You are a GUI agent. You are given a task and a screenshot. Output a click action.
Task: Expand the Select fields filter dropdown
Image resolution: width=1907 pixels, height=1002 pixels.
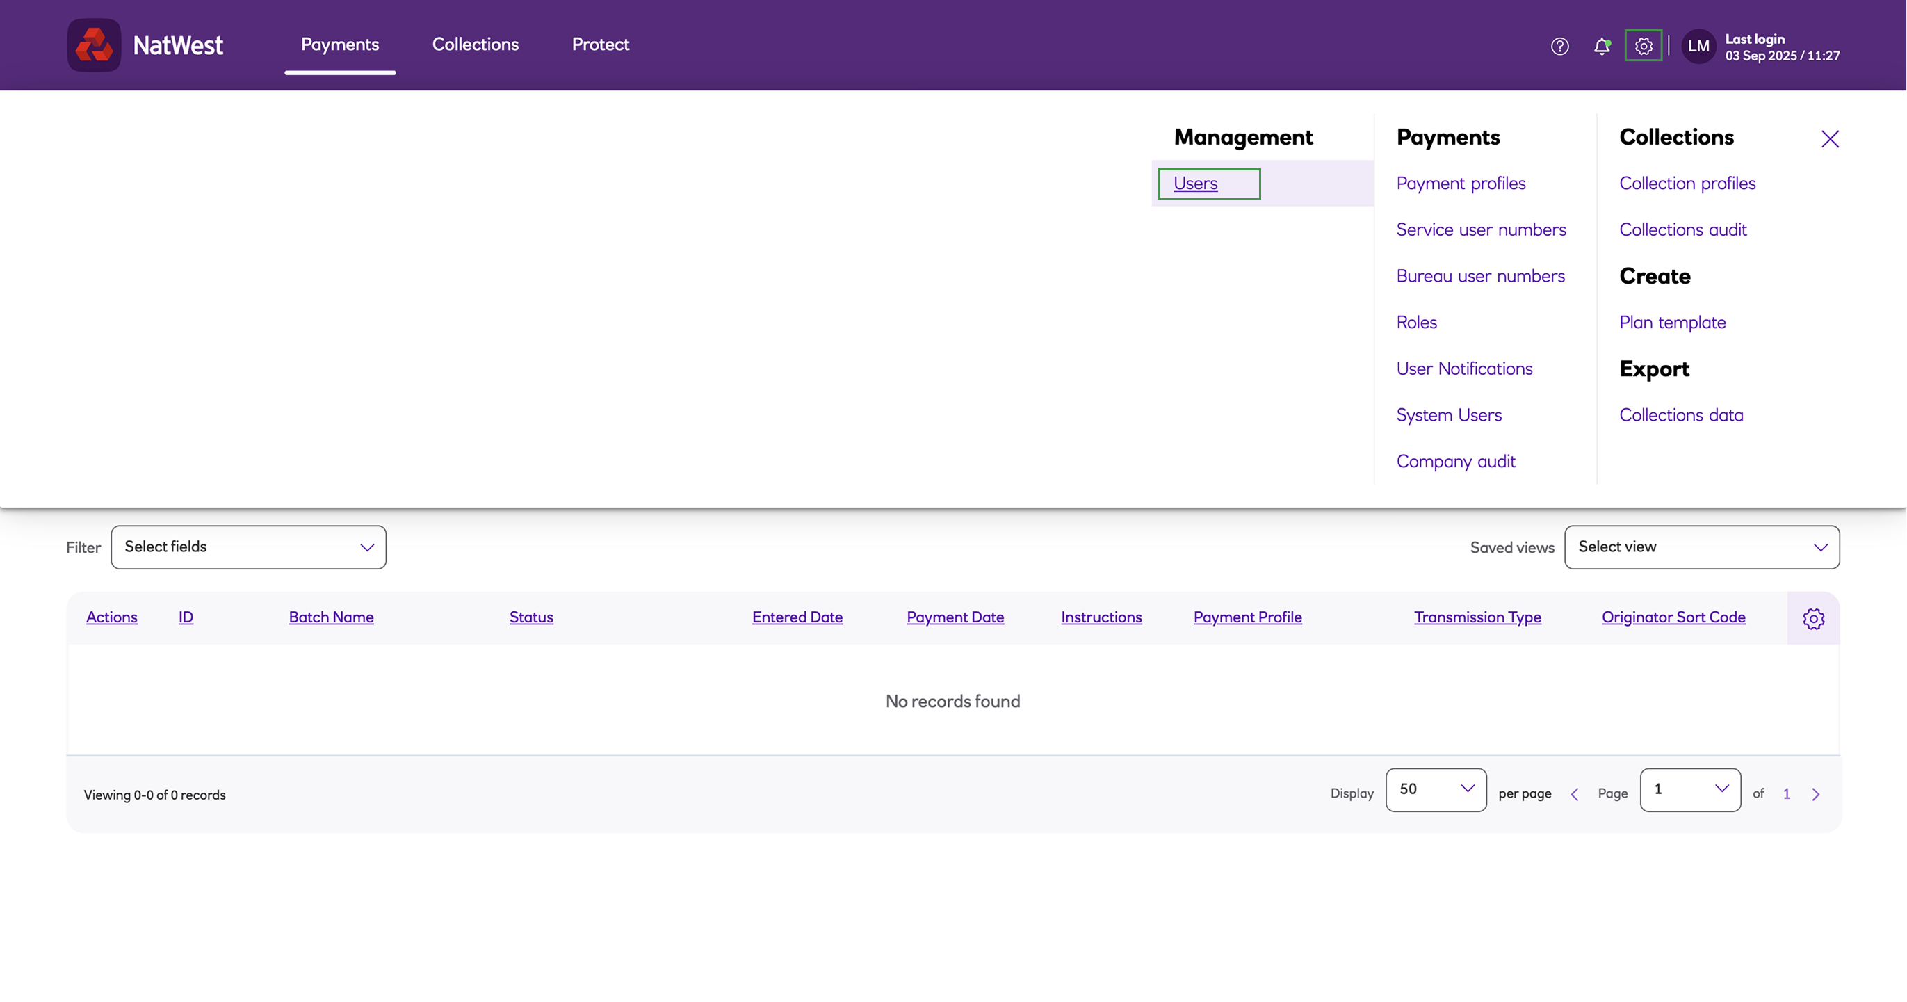[x=248, y=547]
